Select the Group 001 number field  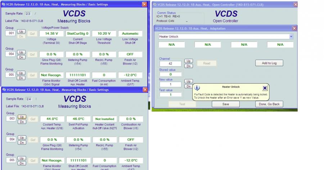coord(10,33)
